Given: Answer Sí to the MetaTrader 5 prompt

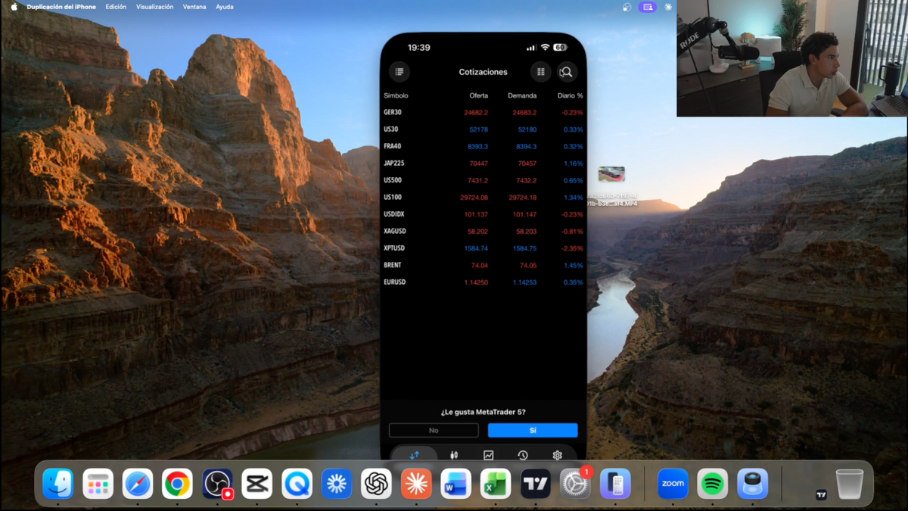Looking at the screenshot, I should click(533, 430).
